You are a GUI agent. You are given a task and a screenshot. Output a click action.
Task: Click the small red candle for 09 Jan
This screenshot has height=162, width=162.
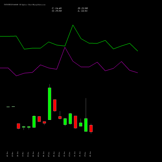tap(60, 118)
